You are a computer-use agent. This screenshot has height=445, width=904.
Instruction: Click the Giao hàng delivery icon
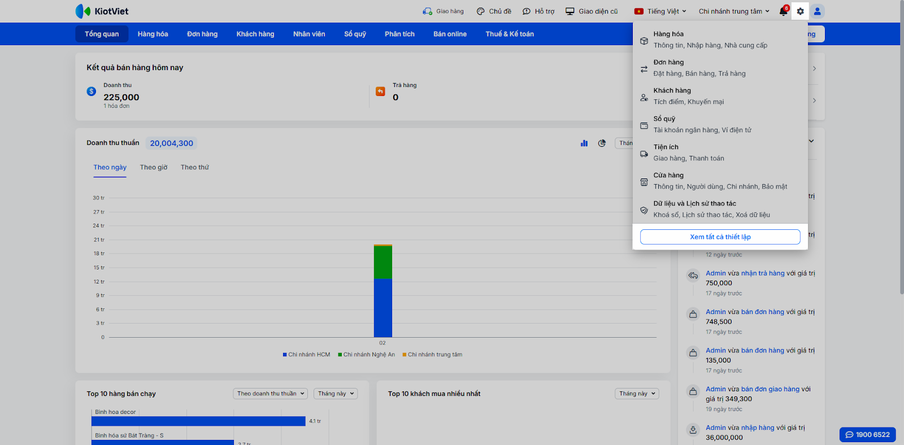point(427,11)
